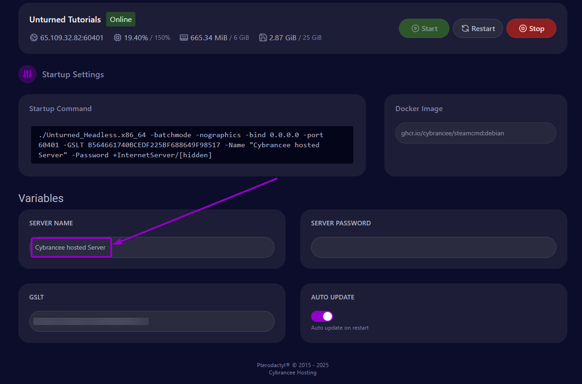Click the stop circle icon
Viewport: 582px width, 384px height.
pos(523,28)
